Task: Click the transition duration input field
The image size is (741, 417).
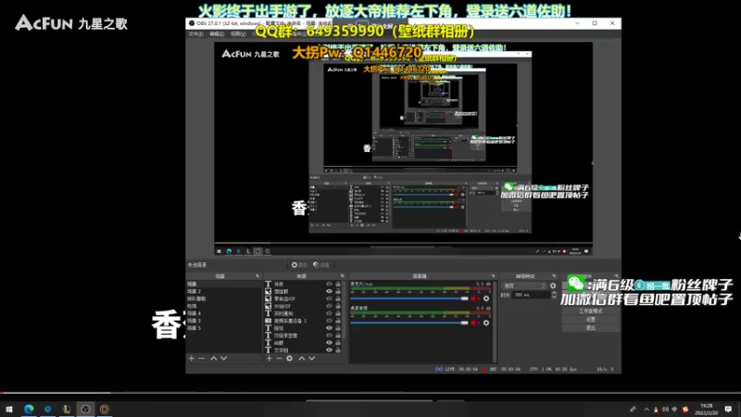Action: coord(531,295)
